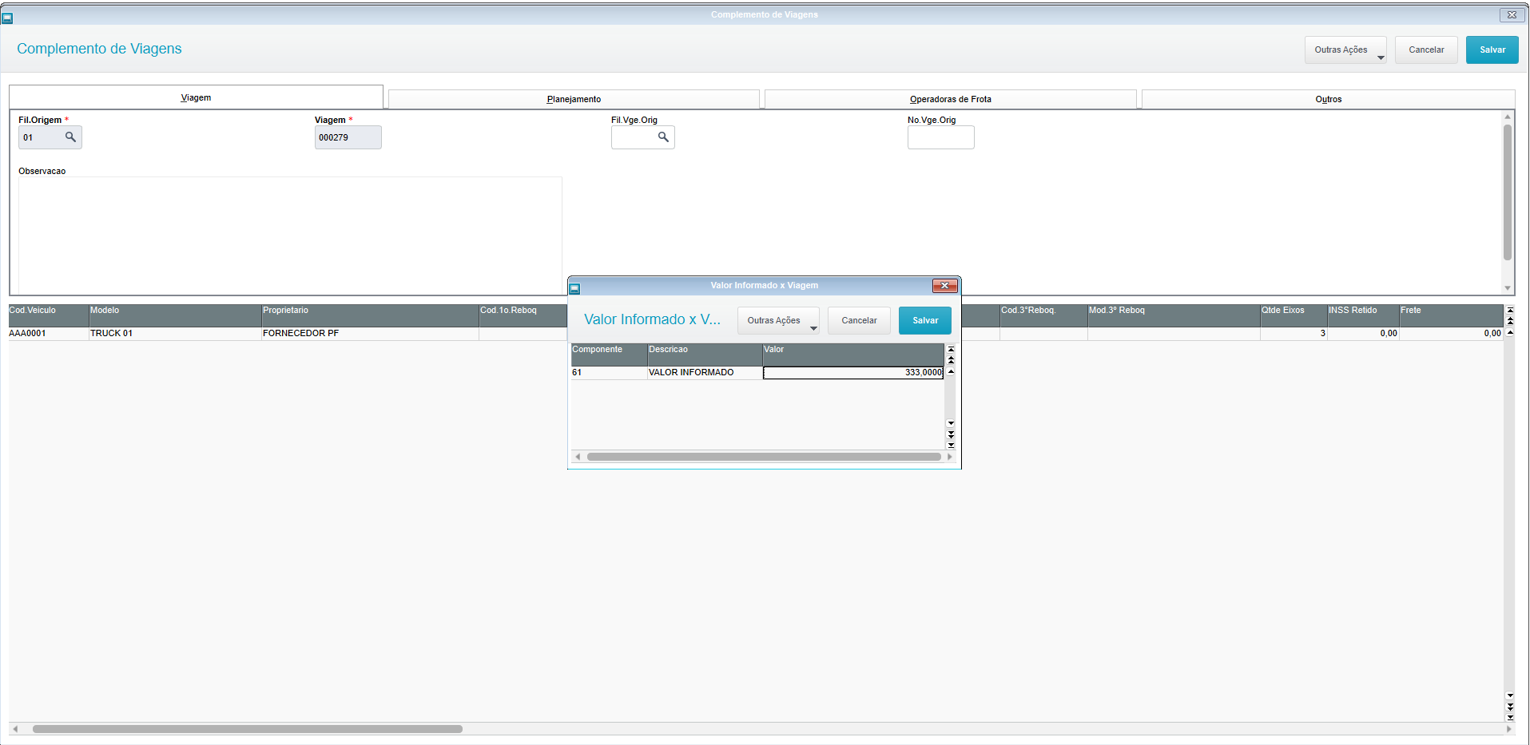Viewport: 1530px width, 745px height.
Task: Select the Qtde Eixos cell showing 3
Action: [x=1294, y=334]
